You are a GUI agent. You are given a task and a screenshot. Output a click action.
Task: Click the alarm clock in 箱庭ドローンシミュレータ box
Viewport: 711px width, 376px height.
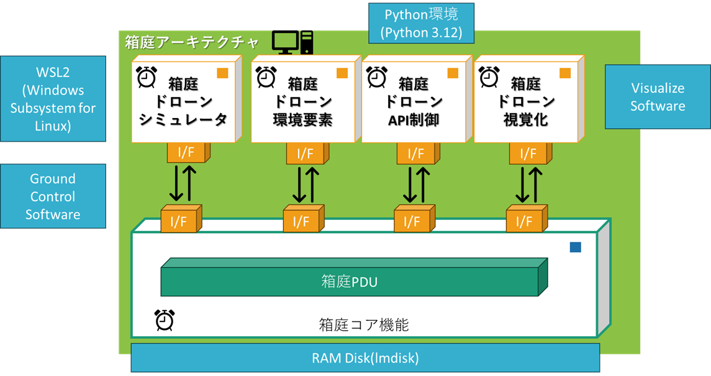pyautogui.click(x=147, y=77)
